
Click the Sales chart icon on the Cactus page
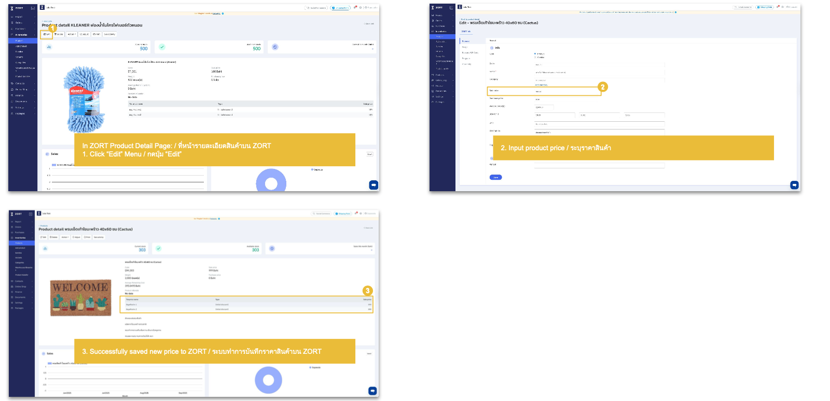pyautogui.click(x=44, y=353)
